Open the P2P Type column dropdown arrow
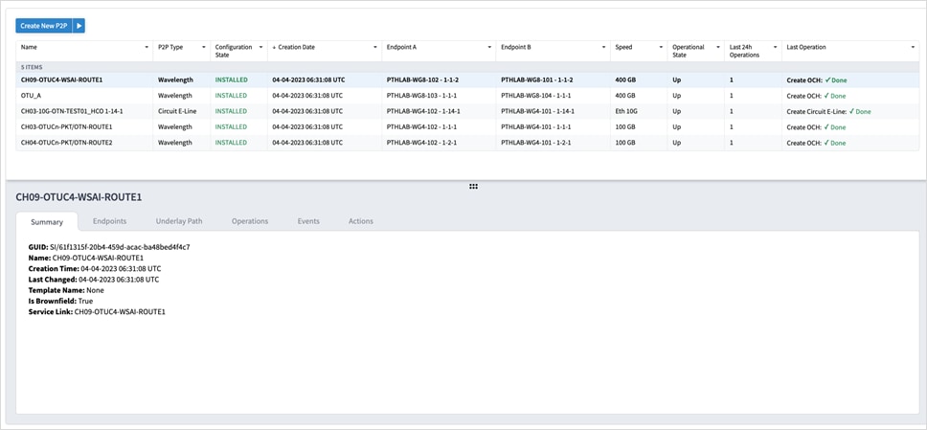This screenshot has height=430, width=927. click(x=204, y=47)
